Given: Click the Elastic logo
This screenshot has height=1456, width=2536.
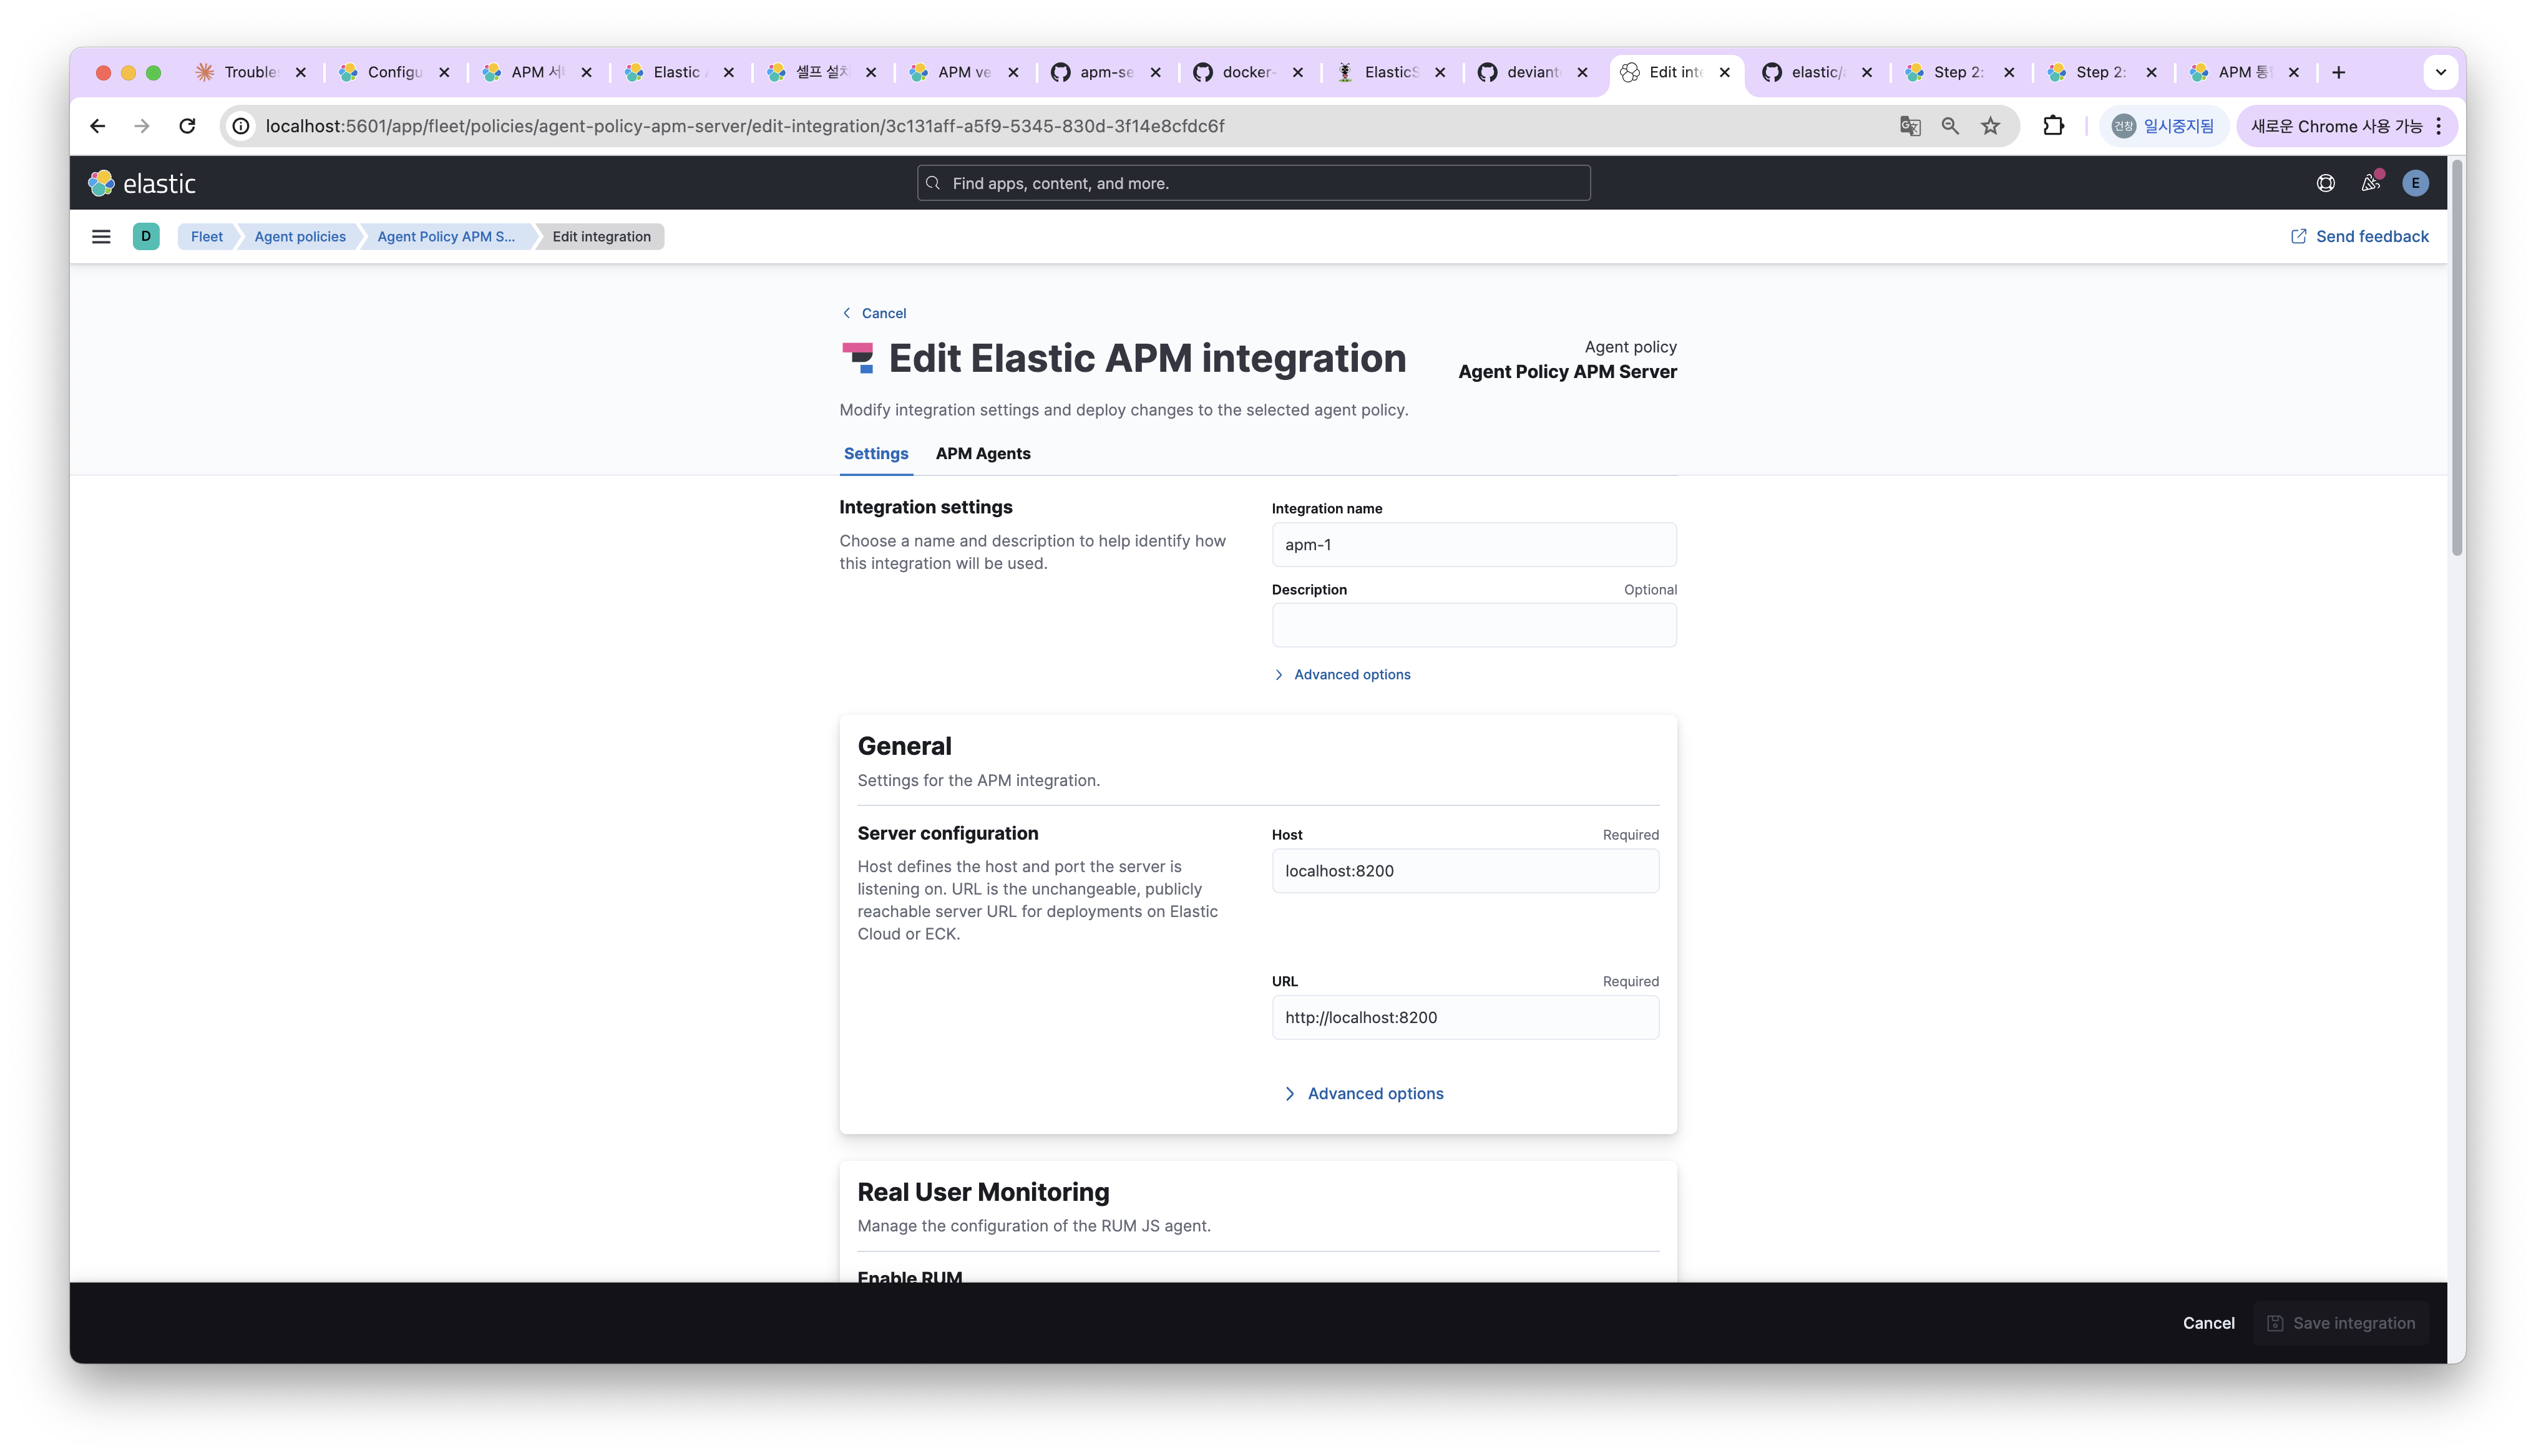Looking at the screenshot, I should coord(142,183).
